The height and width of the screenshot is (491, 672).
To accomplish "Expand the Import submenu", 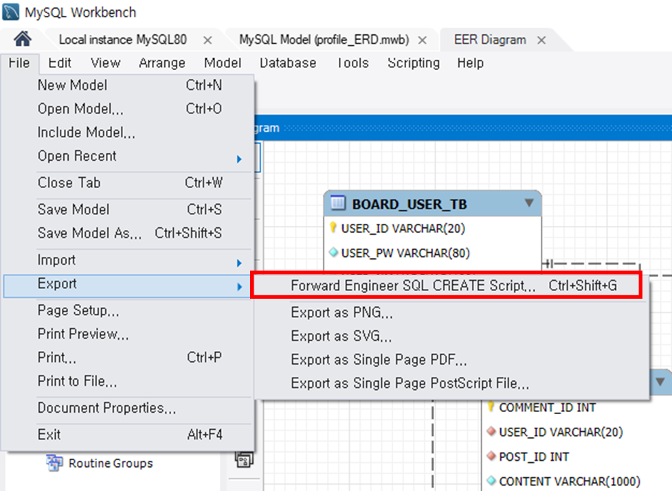I will (240, 263).
